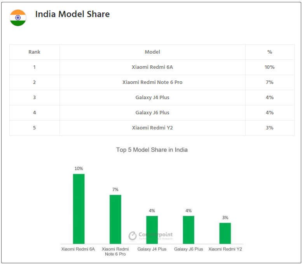Select Xiaomi Redmi 6A table cell

tap(152, 67)
